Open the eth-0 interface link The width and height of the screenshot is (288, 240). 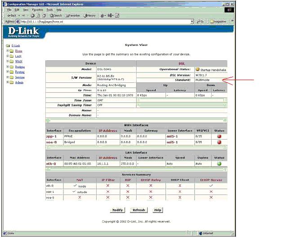coord(51,163)
